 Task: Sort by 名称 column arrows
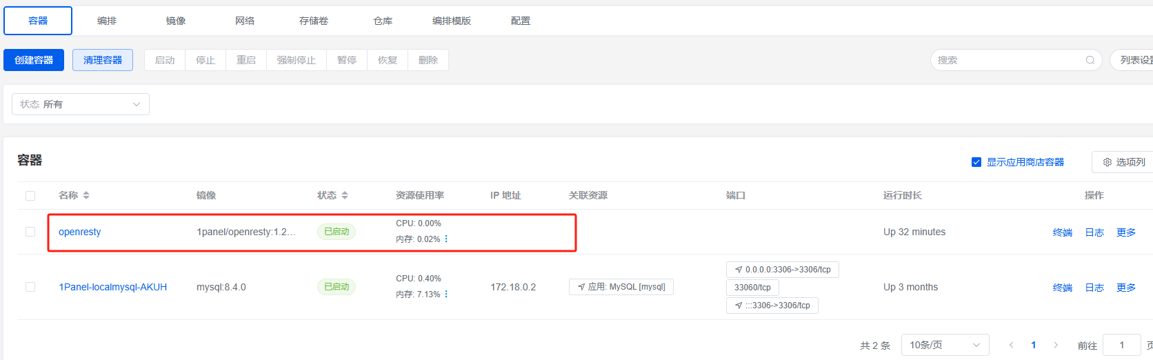tap(86, 196)
